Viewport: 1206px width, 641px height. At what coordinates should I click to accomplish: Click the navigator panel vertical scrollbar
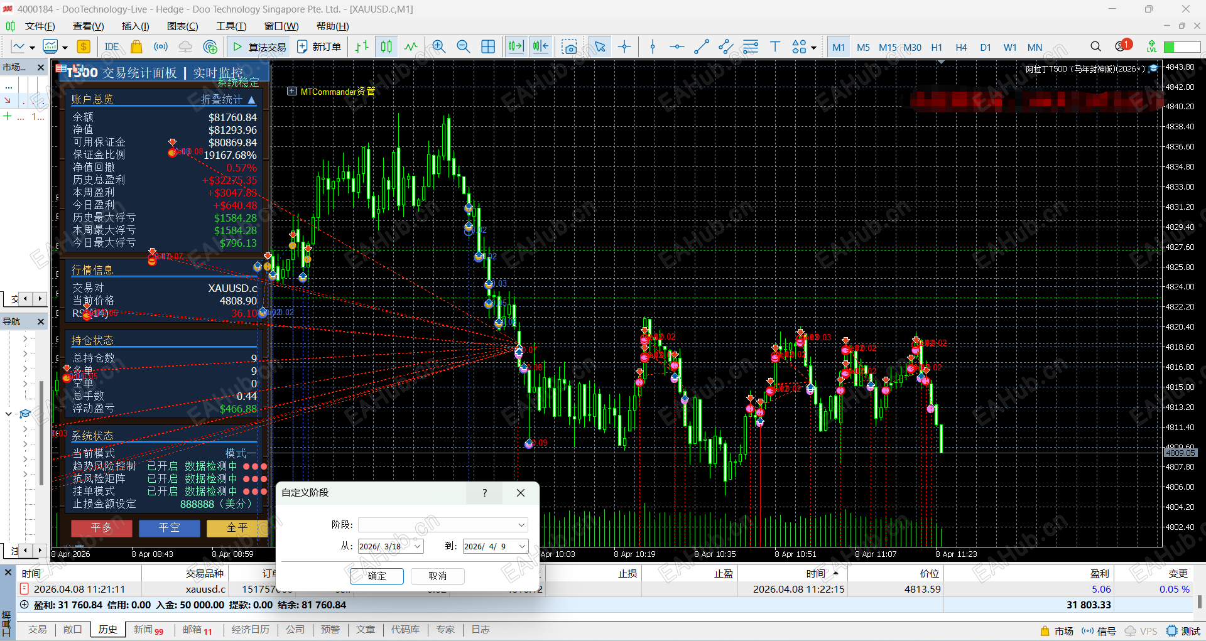[x=41, y=433]
